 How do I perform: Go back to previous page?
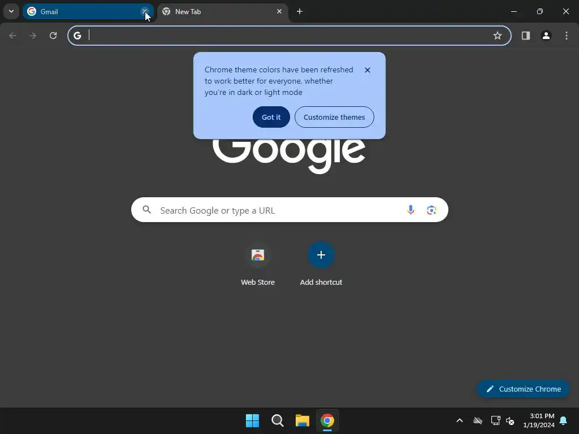12,36
